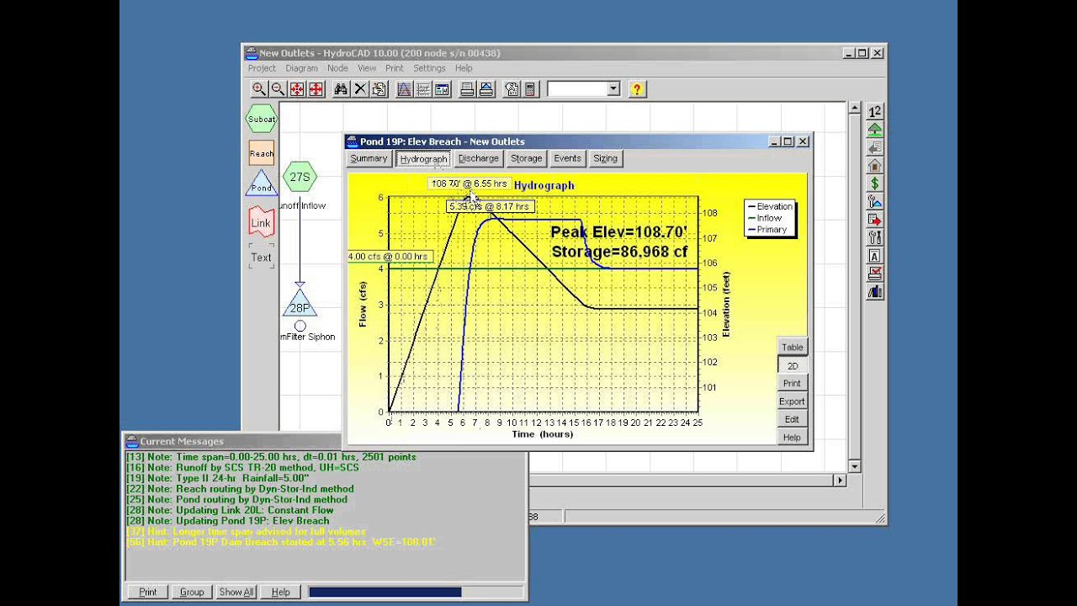This screenshot has height=606, width=1077.
Task: Open the Node menu
Action: 337,68
